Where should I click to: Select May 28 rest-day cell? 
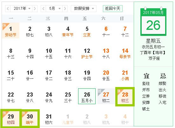125,97
